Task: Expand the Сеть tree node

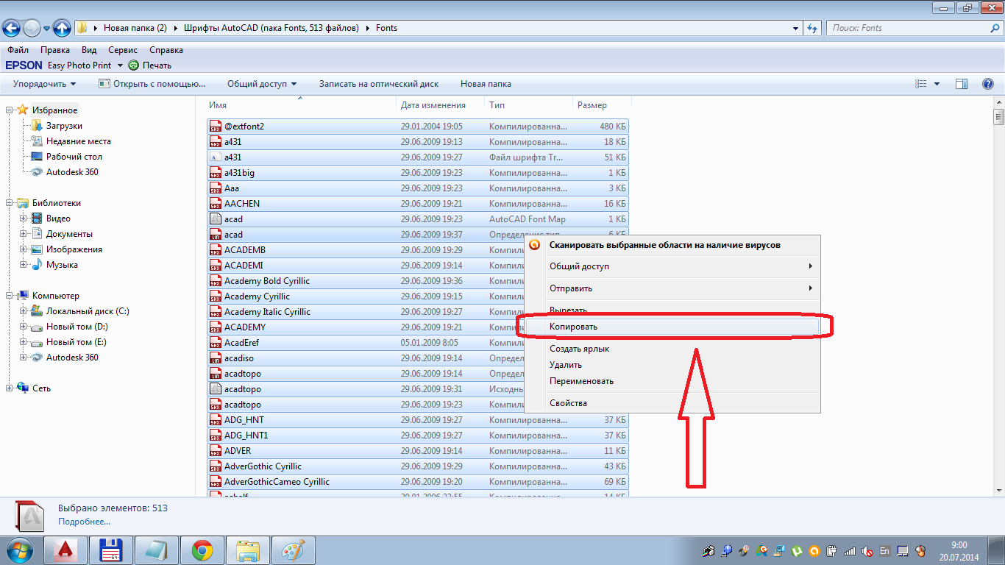Action: tap(10, 388)
